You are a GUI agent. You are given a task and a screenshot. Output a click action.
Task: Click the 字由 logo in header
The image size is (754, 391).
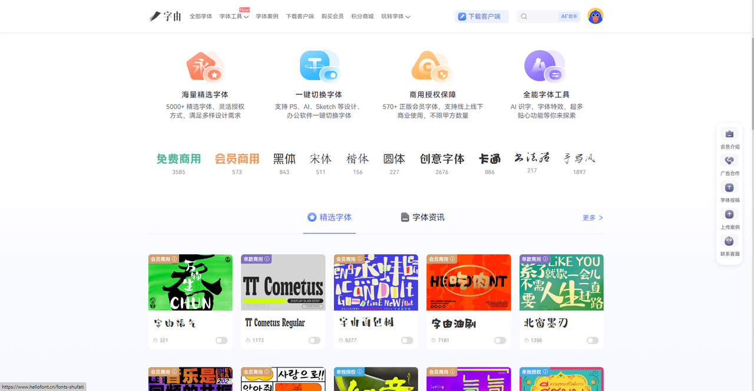[165, 17]
